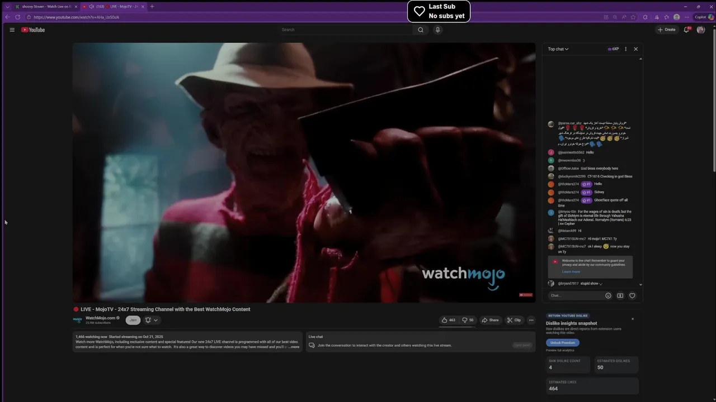Click the Join membership button
This screenshot has height=402, width=716.
click(x=133, y=320)
